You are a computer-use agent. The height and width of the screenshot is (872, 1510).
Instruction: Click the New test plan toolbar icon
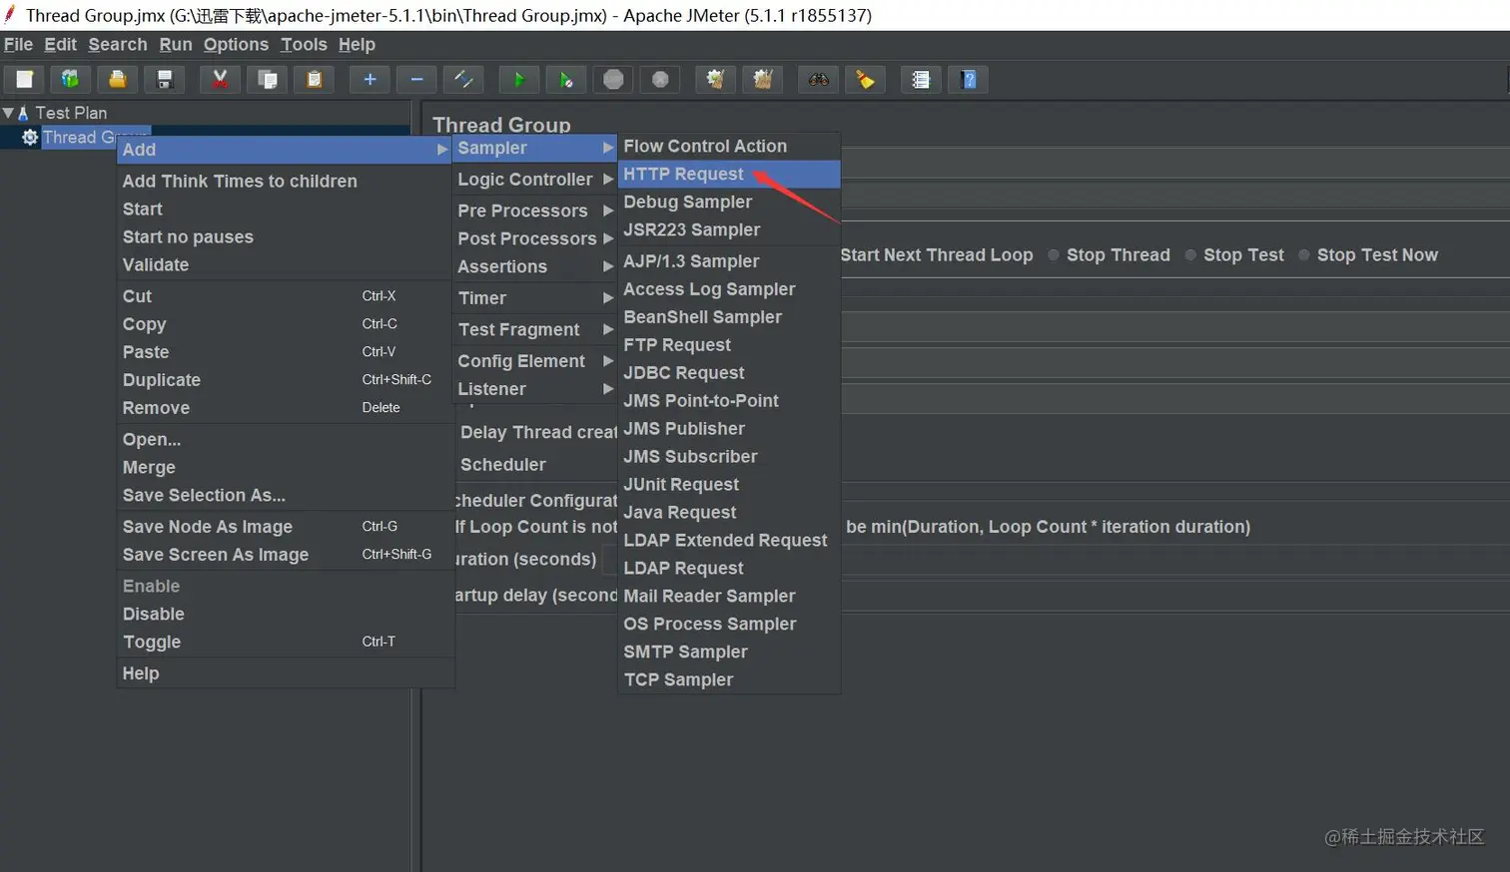click(x=24, y=80)
